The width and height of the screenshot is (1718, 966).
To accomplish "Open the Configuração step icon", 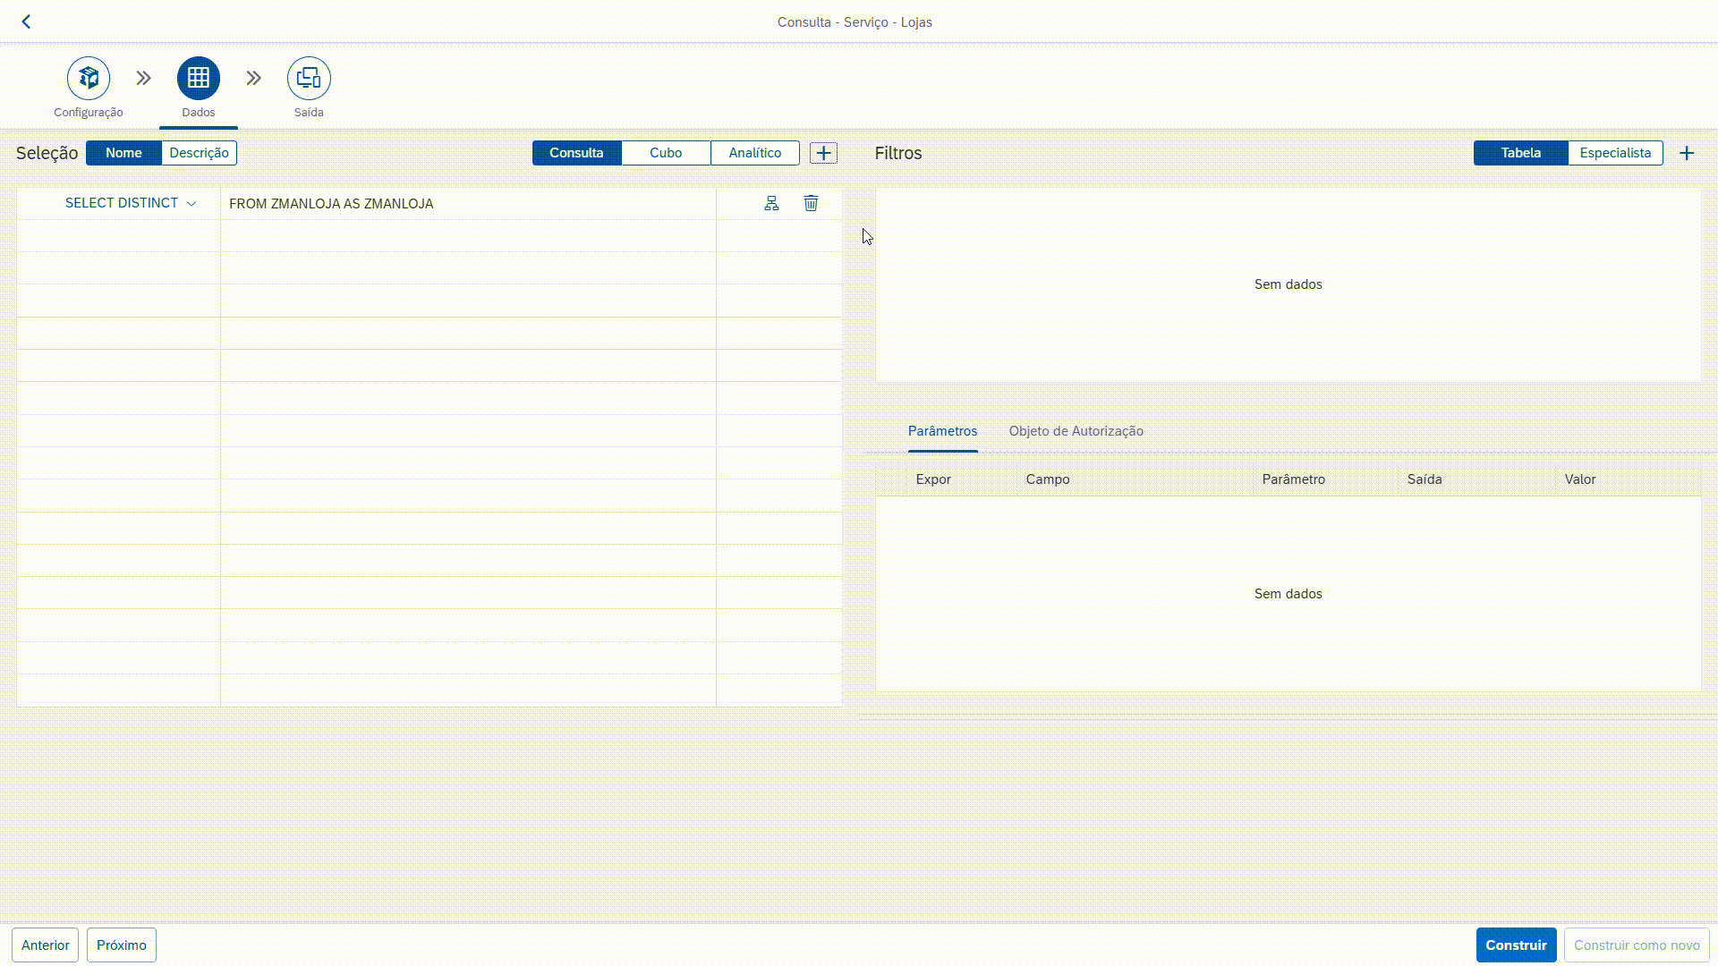I will (x=89, y=79).
